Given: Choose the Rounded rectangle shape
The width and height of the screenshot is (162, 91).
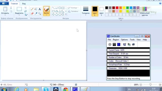Looking at the screenshot, I should click(x=53, y=11).
